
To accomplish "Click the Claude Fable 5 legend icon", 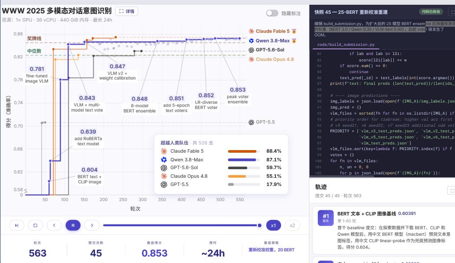I will [251, 31].
